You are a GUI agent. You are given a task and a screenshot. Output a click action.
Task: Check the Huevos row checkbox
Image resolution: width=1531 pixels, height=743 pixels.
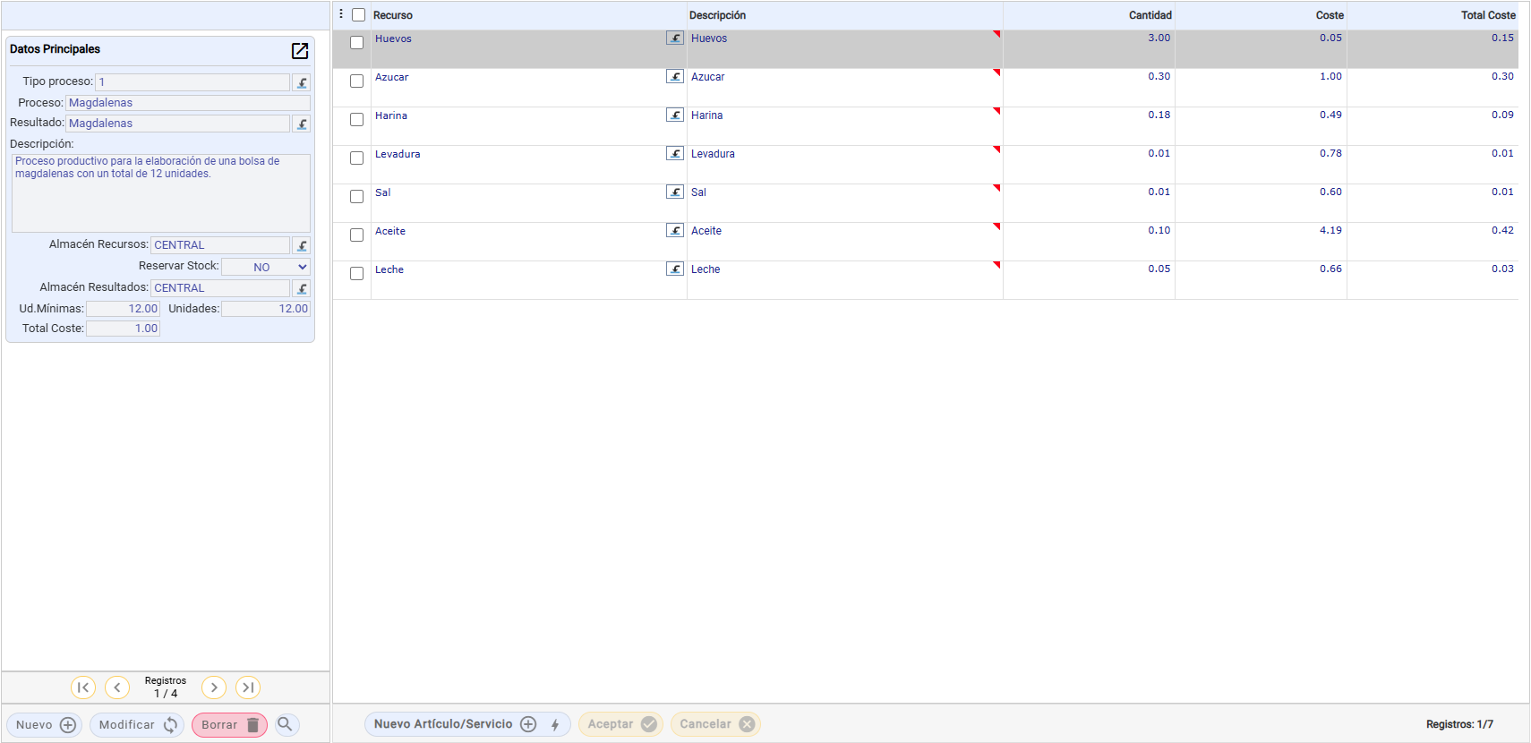[356, 43]
